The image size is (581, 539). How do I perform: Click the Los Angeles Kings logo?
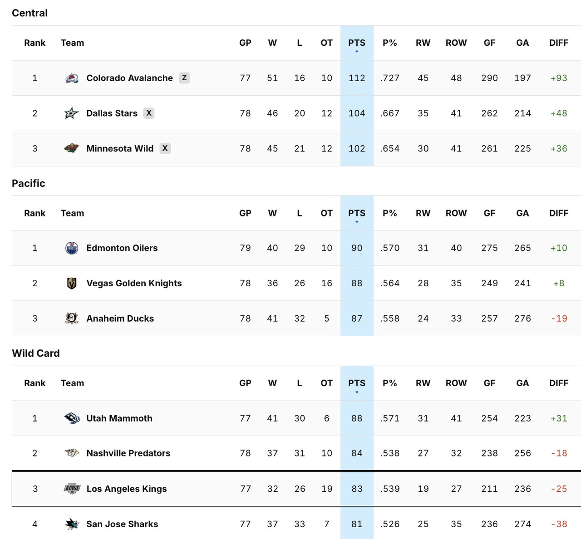click(73, 489)
